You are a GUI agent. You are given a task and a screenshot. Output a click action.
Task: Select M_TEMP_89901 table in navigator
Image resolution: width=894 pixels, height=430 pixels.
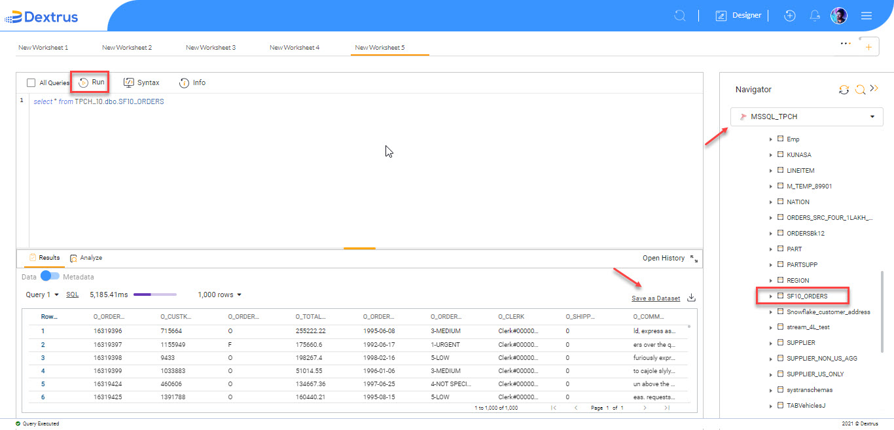[x=809, y=187]
